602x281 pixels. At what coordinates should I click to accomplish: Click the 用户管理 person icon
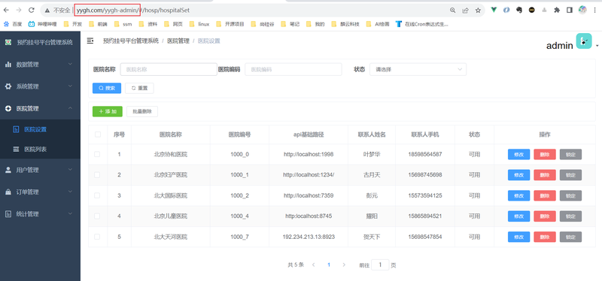(8, 170)
